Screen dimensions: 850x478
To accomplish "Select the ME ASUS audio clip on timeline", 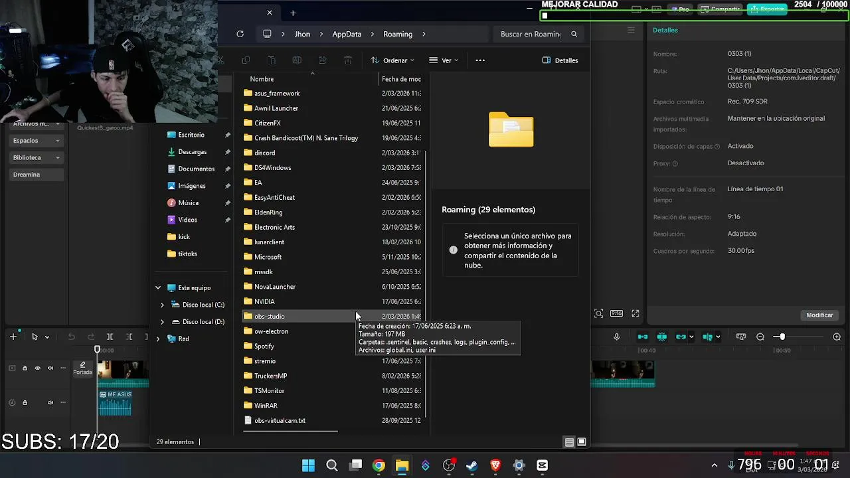I will pos(115,402).
